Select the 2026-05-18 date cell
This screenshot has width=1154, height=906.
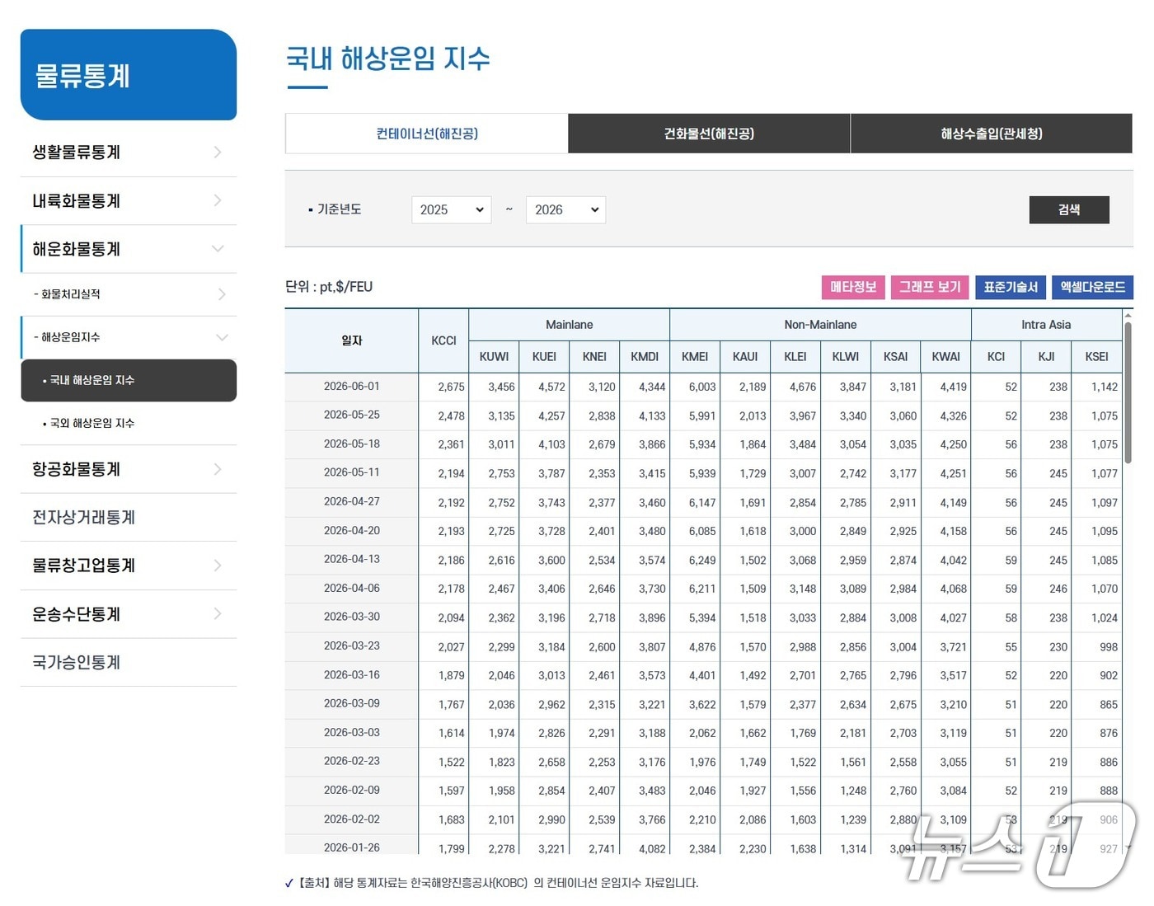352,444
